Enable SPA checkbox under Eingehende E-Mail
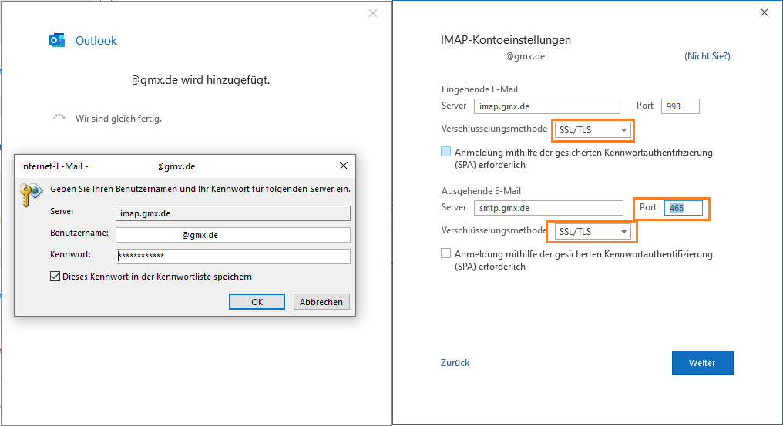 [x=446, y=152]
